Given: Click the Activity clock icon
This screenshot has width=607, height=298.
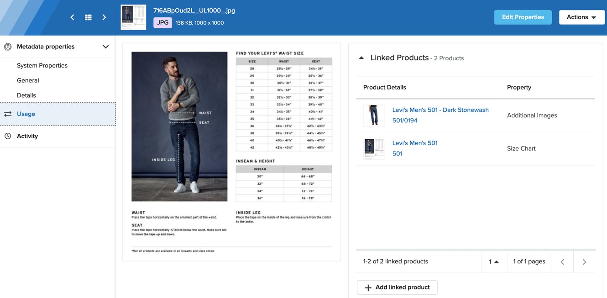Looking at the screenshot, I should tap(8, 136).
